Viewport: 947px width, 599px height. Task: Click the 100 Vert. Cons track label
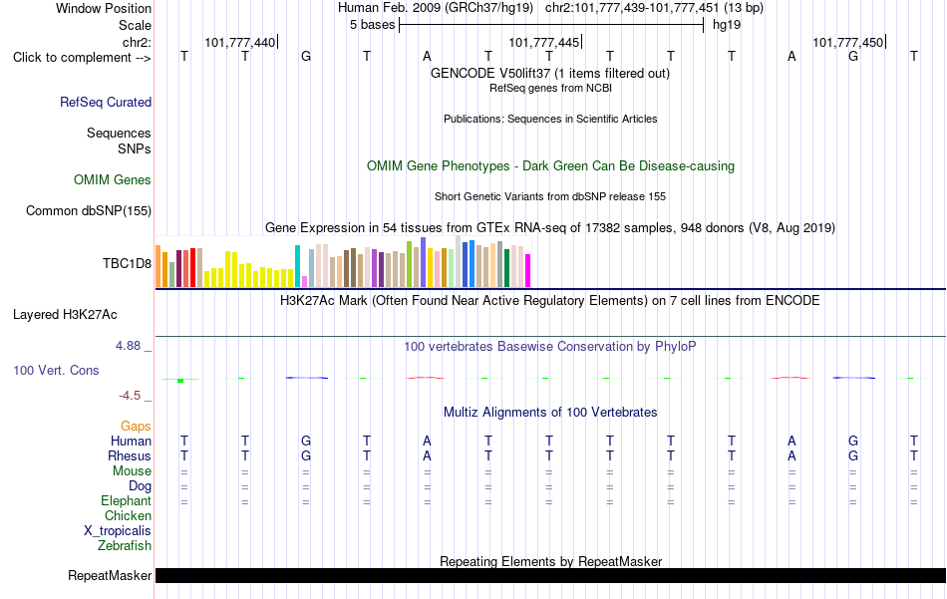click(x=56, y=370)
